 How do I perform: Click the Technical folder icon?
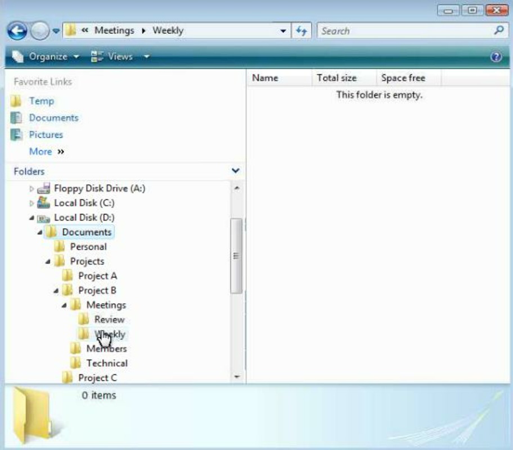click(75, 363)
